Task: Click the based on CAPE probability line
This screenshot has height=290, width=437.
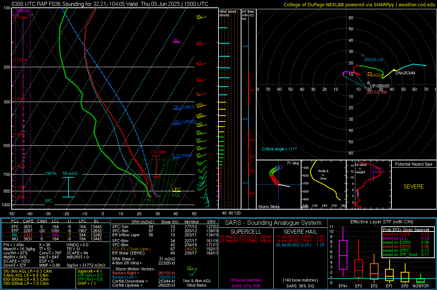Action: 406,234
